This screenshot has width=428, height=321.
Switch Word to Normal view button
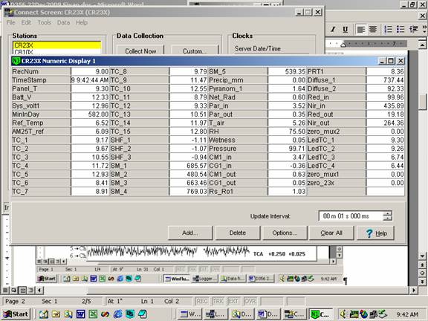pyautogui.click(x=5, y=290)
